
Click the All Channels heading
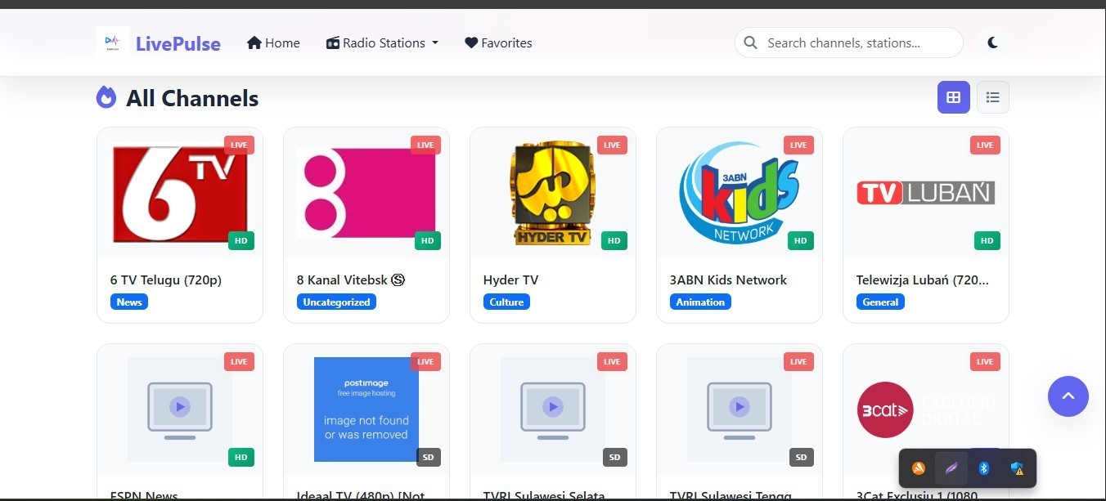click(192, 99)
